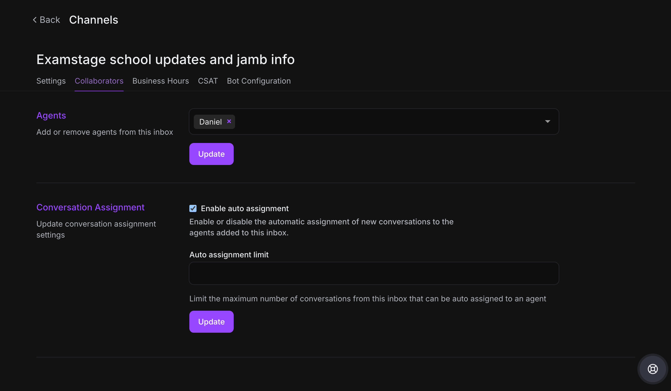Switch to the Settings tab
The width and height of the screenshot is (671, 391).
(51, 81)
